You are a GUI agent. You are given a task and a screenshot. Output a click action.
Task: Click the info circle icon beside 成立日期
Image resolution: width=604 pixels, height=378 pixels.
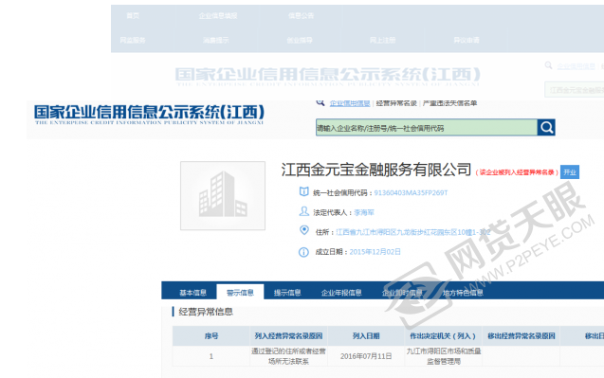[x=304, y=252]
